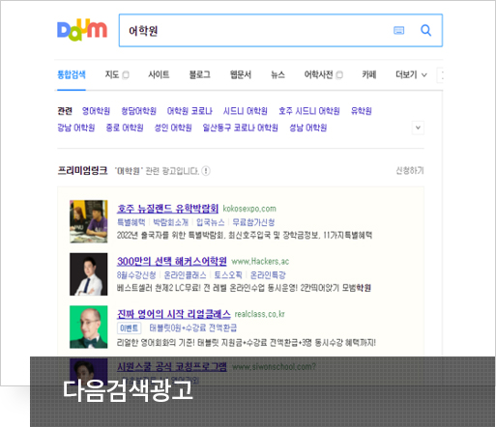Open the 호주 뉴질랜드 유학박람회 ad link
This screenshot has width=496, height=427.
click(167, 209)
